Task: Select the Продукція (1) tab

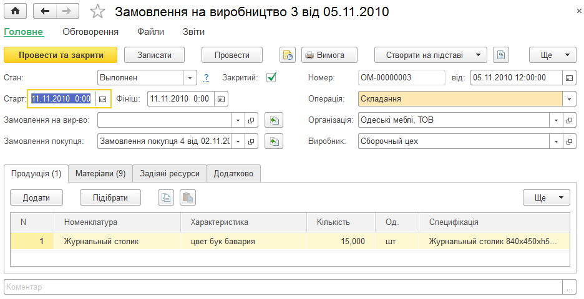Action: (x=36, y=174)
